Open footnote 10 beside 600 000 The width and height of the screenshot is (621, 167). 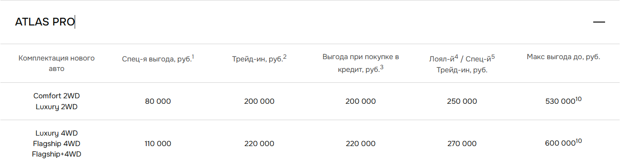pos(579,141)
